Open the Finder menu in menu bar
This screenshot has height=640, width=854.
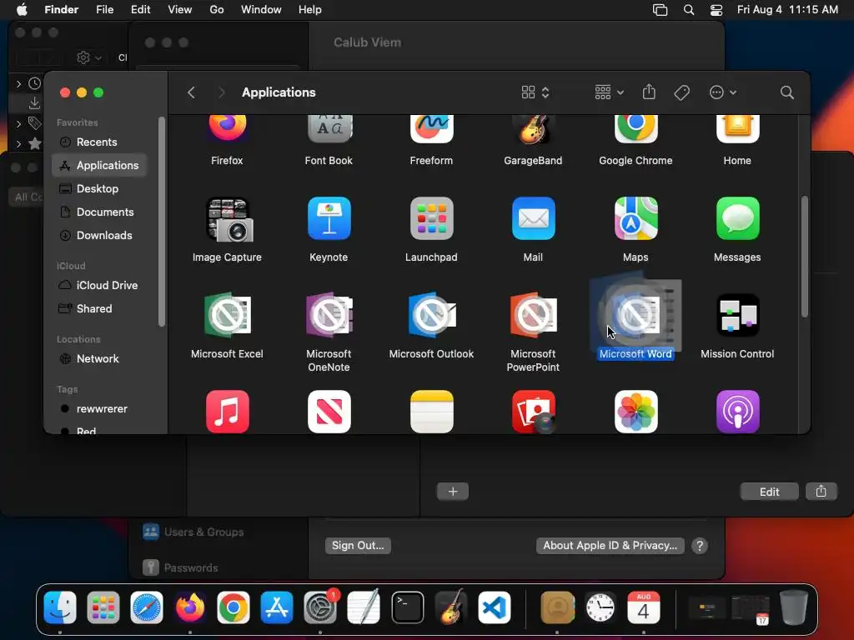coord(61,9)
